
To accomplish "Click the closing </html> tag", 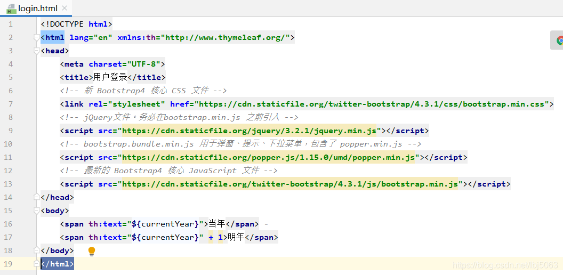I will [58, 264].
